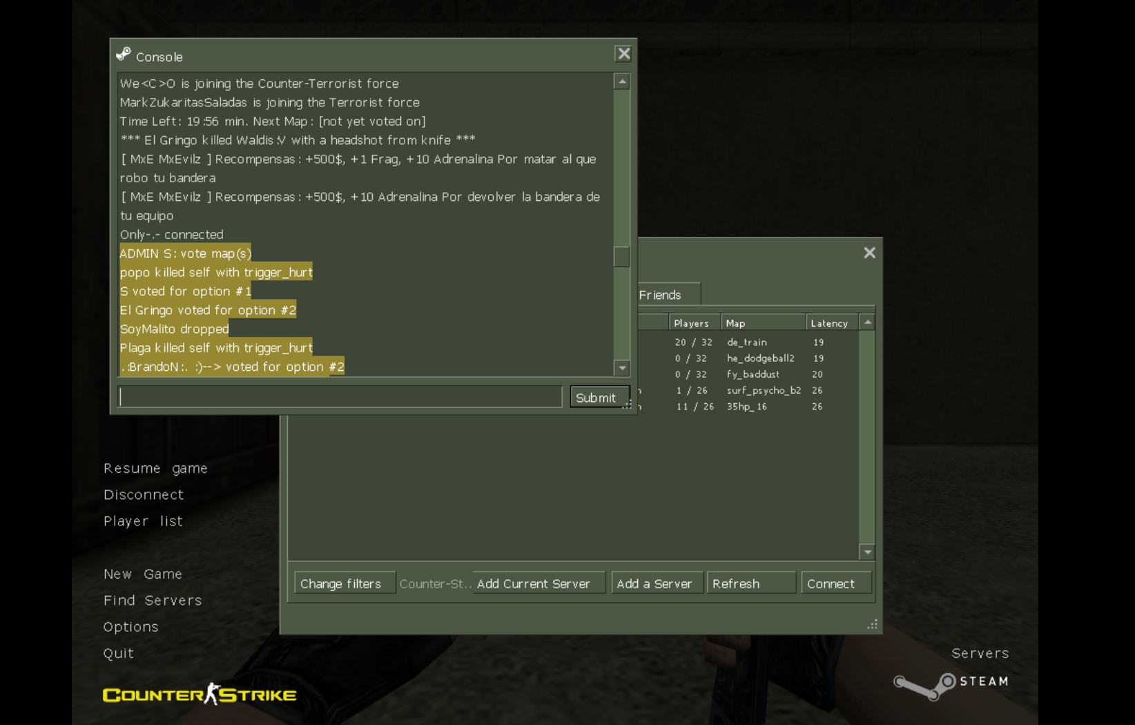Sort servers by Map column
Screen dimensions: 1135x725
click(x=763, y=323)
